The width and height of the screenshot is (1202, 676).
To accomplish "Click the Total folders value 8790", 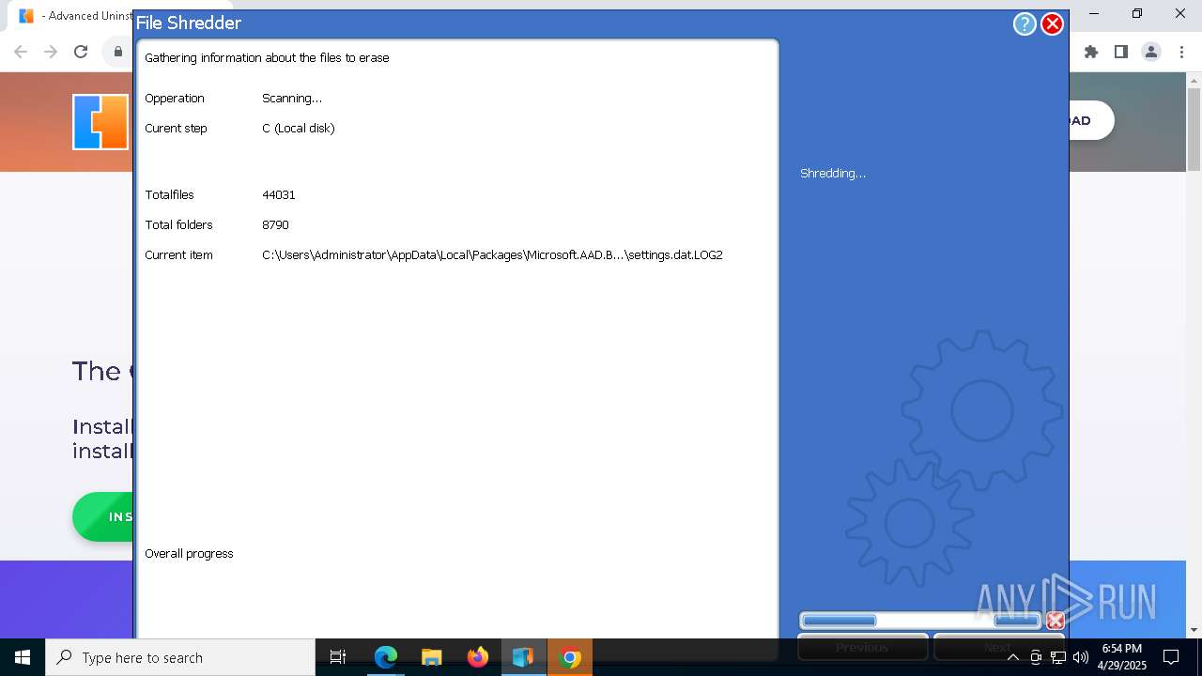I will pos(275,224).
